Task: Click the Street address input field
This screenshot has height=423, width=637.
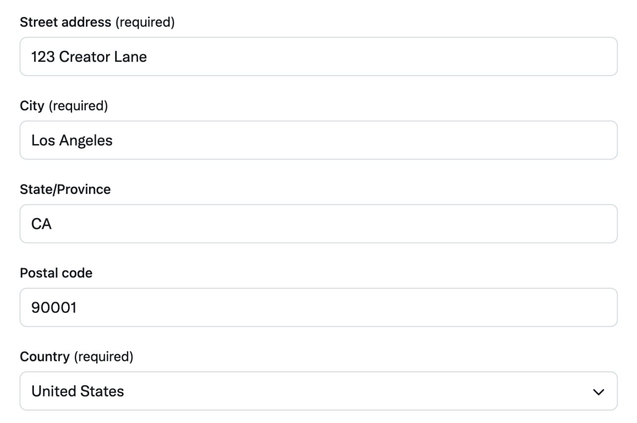Action: [318, 56]
